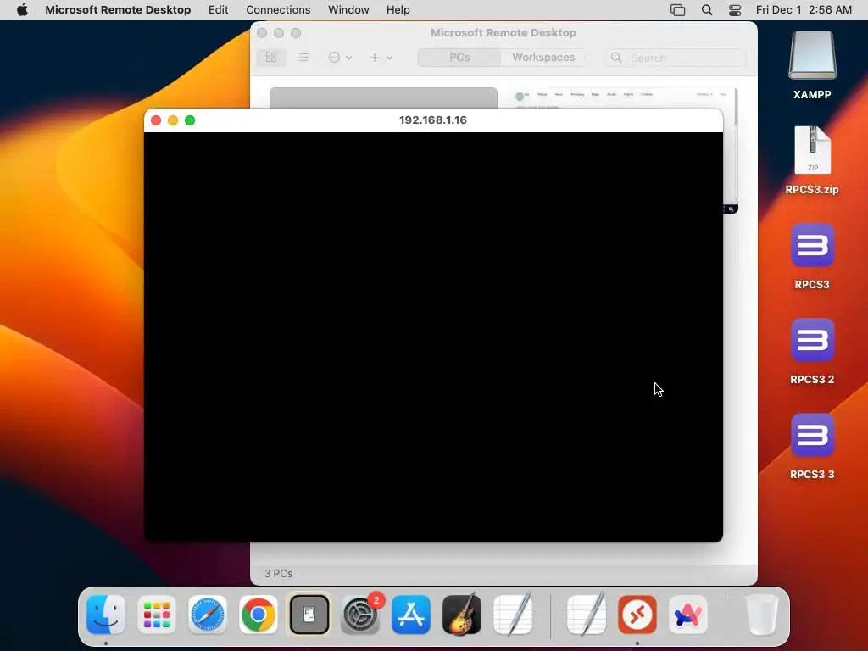The image size is (868, 651).
Task: Click the black remote session display area
Action: [x=433, y=337]
